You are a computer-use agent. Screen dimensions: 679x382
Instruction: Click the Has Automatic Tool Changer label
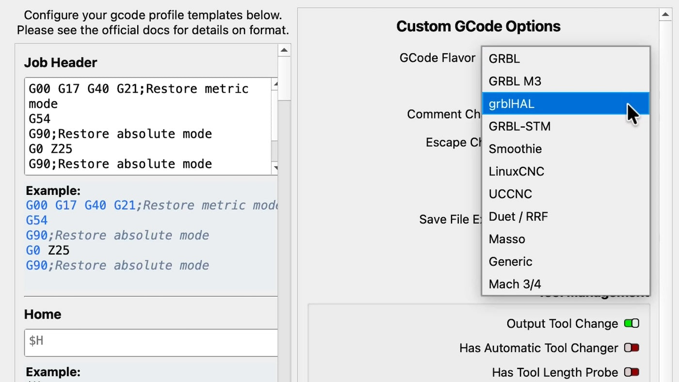(539, 348)
